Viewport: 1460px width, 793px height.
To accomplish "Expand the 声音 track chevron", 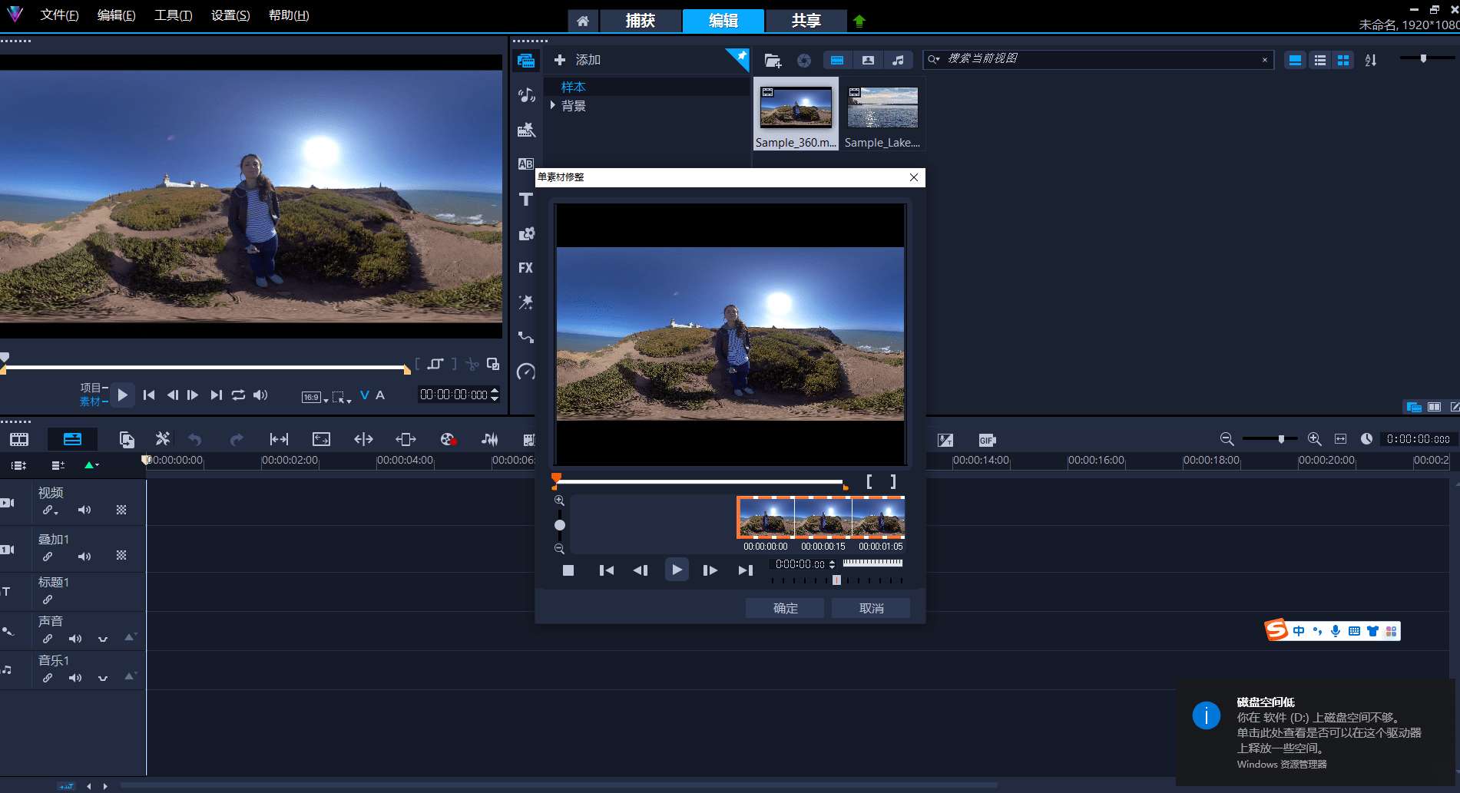I will click(x=102, y=639).
